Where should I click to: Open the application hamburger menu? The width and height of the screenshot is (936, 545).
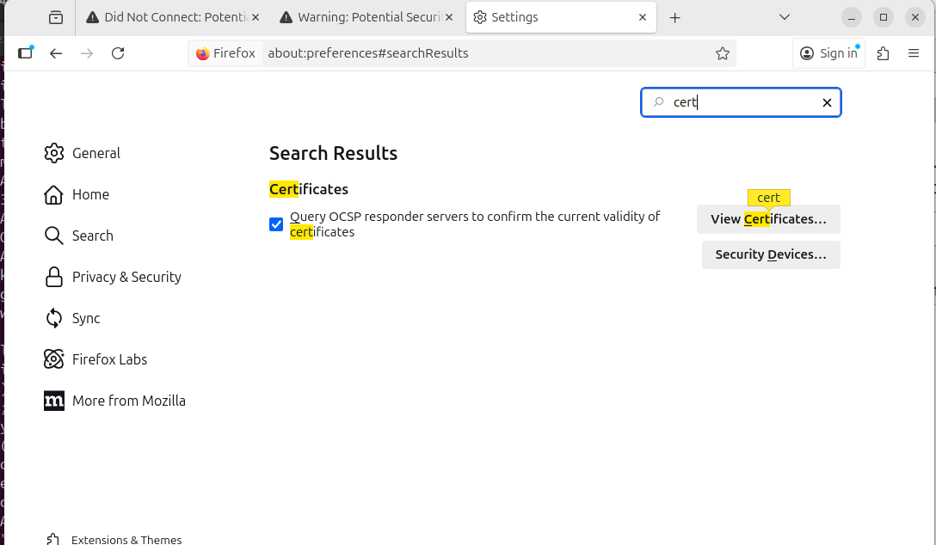[x=914, y=53]
